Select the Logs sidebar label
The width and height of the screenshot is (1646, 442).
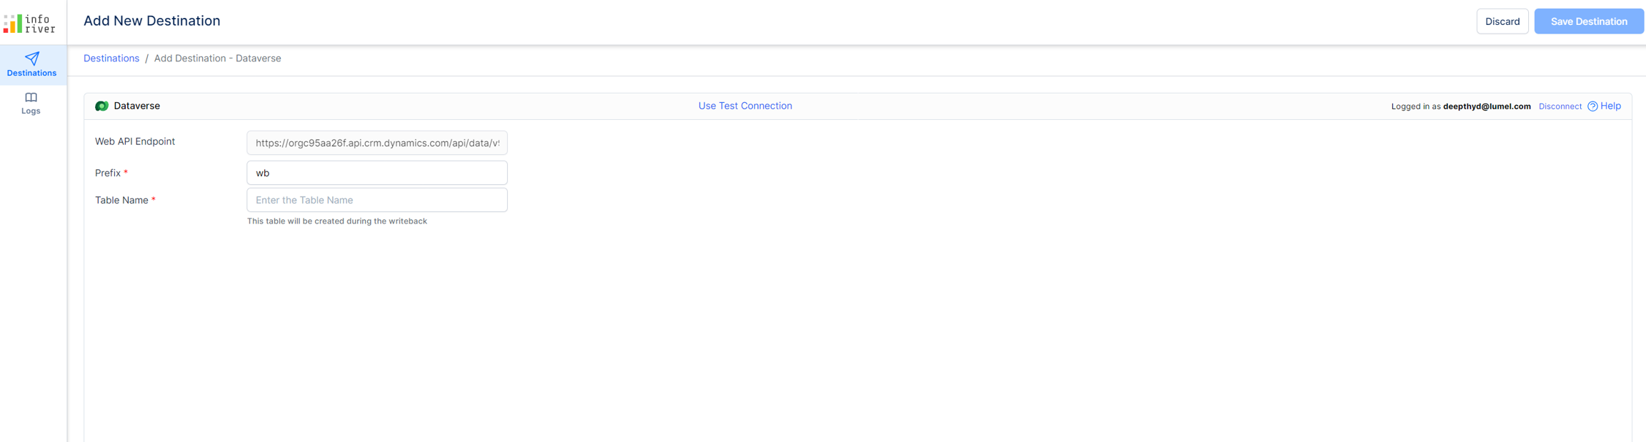click(31, 111)
